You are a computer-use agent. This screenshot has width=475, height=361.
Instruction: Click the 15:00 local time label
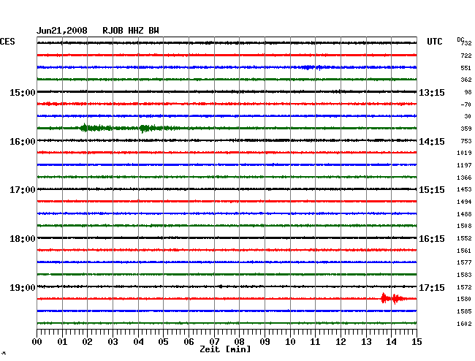(x=23, y=92)
